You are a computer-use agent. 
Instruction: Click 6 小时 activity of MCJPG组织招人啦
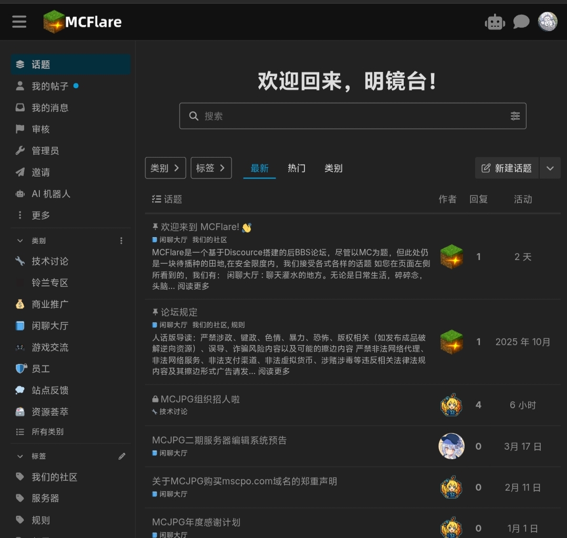523,405
